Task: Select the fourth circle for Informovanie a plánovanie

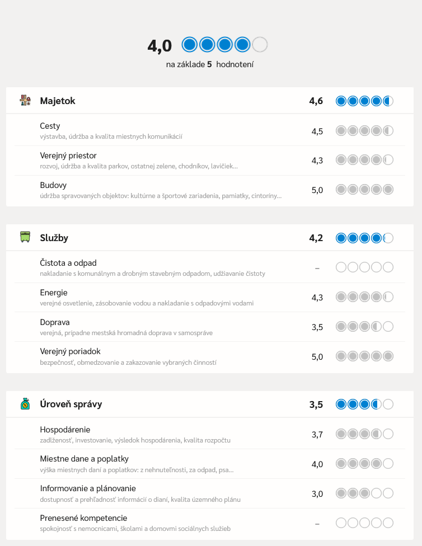Action: 376,493
